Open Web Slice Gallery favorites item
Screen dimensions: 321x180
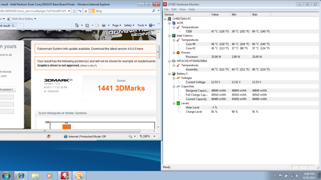[22, 19]
